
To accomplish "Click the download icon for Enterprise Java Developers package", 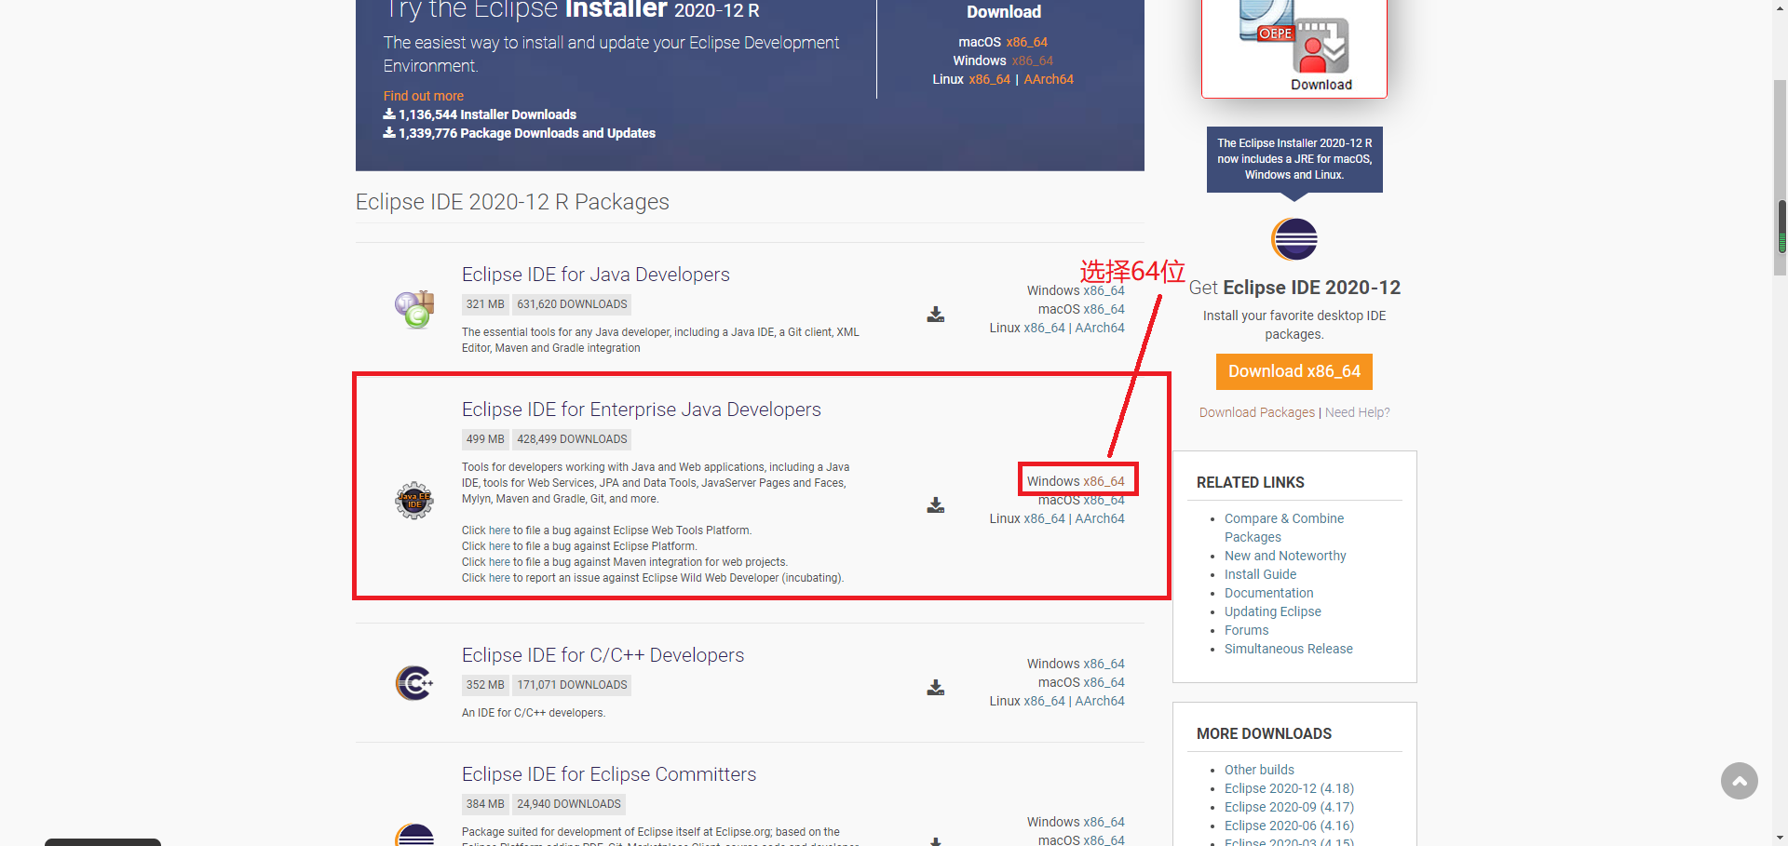I will [935, 505].
